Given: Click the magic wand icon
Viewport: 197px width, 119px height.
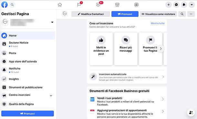Looking at the screenshot, I should (x=93, y=77).
